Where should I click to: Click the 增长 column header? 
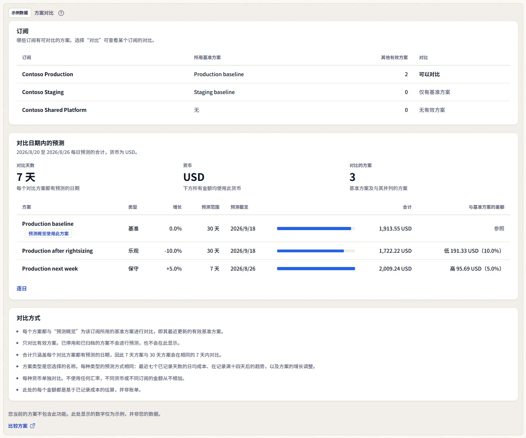(x=177, y=207)
